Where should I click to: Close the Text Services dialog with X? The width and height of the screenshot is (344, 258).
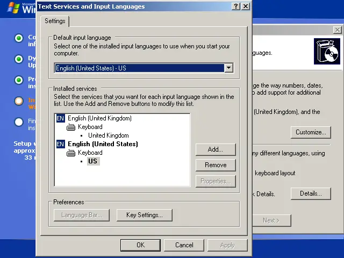[x=246, y=6]
